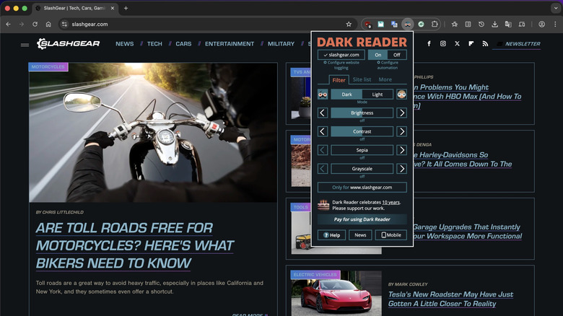Select Dark mode in Dark Reader

346,95
